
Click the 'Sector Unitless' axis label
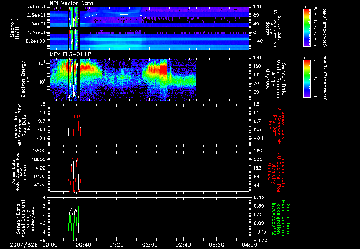tap(15, 28)
